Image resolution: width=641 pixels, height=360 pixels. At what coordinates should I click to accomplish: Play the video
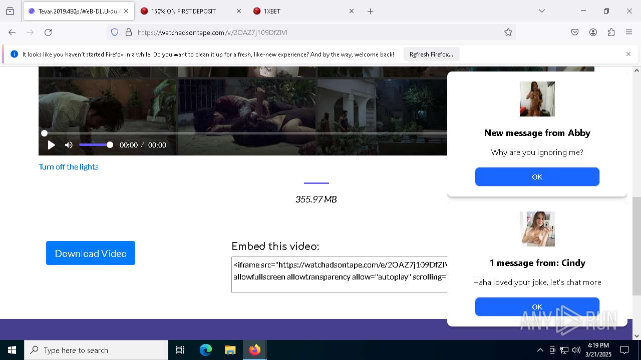tap(51, 145)
